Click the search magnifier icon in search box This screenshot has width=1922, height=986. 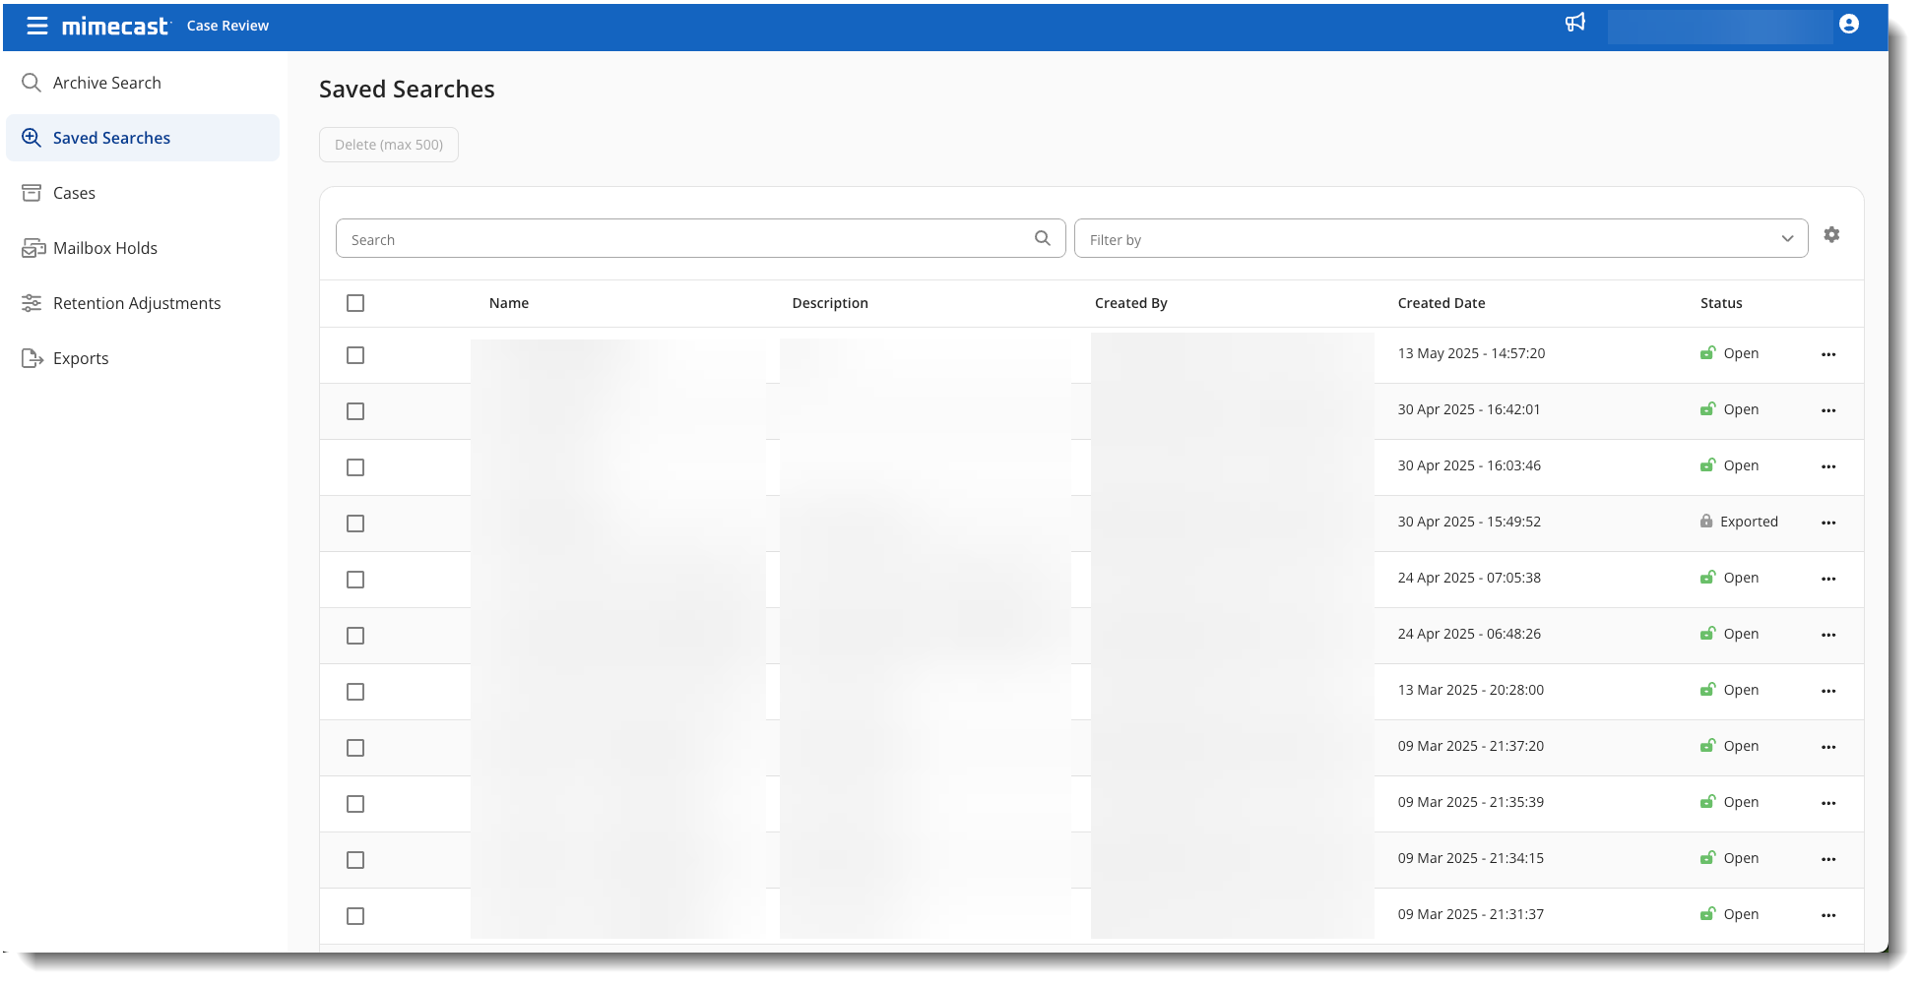[1042, 238]
